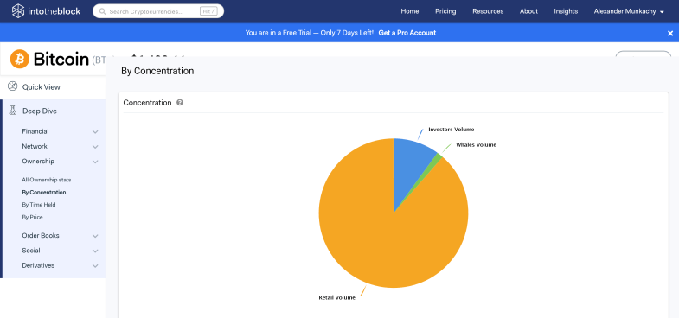Open the Alexander Munkachy account dropdown
The width and height of the screenshot is (679, 318).
pos(629,11)
